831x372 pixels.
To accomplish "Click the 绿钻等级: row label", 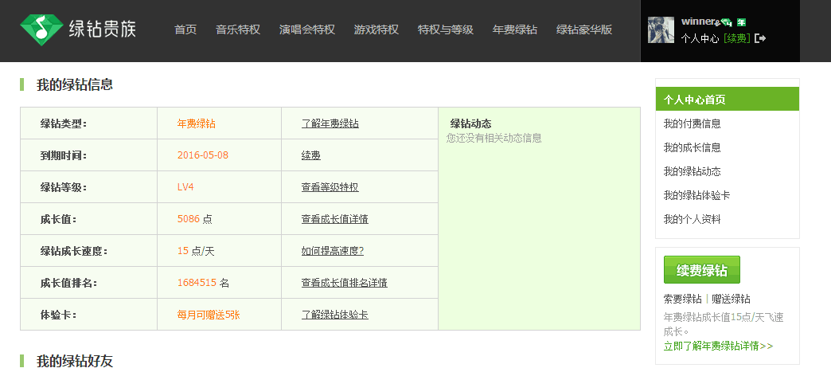I will (x=64, y=187).
